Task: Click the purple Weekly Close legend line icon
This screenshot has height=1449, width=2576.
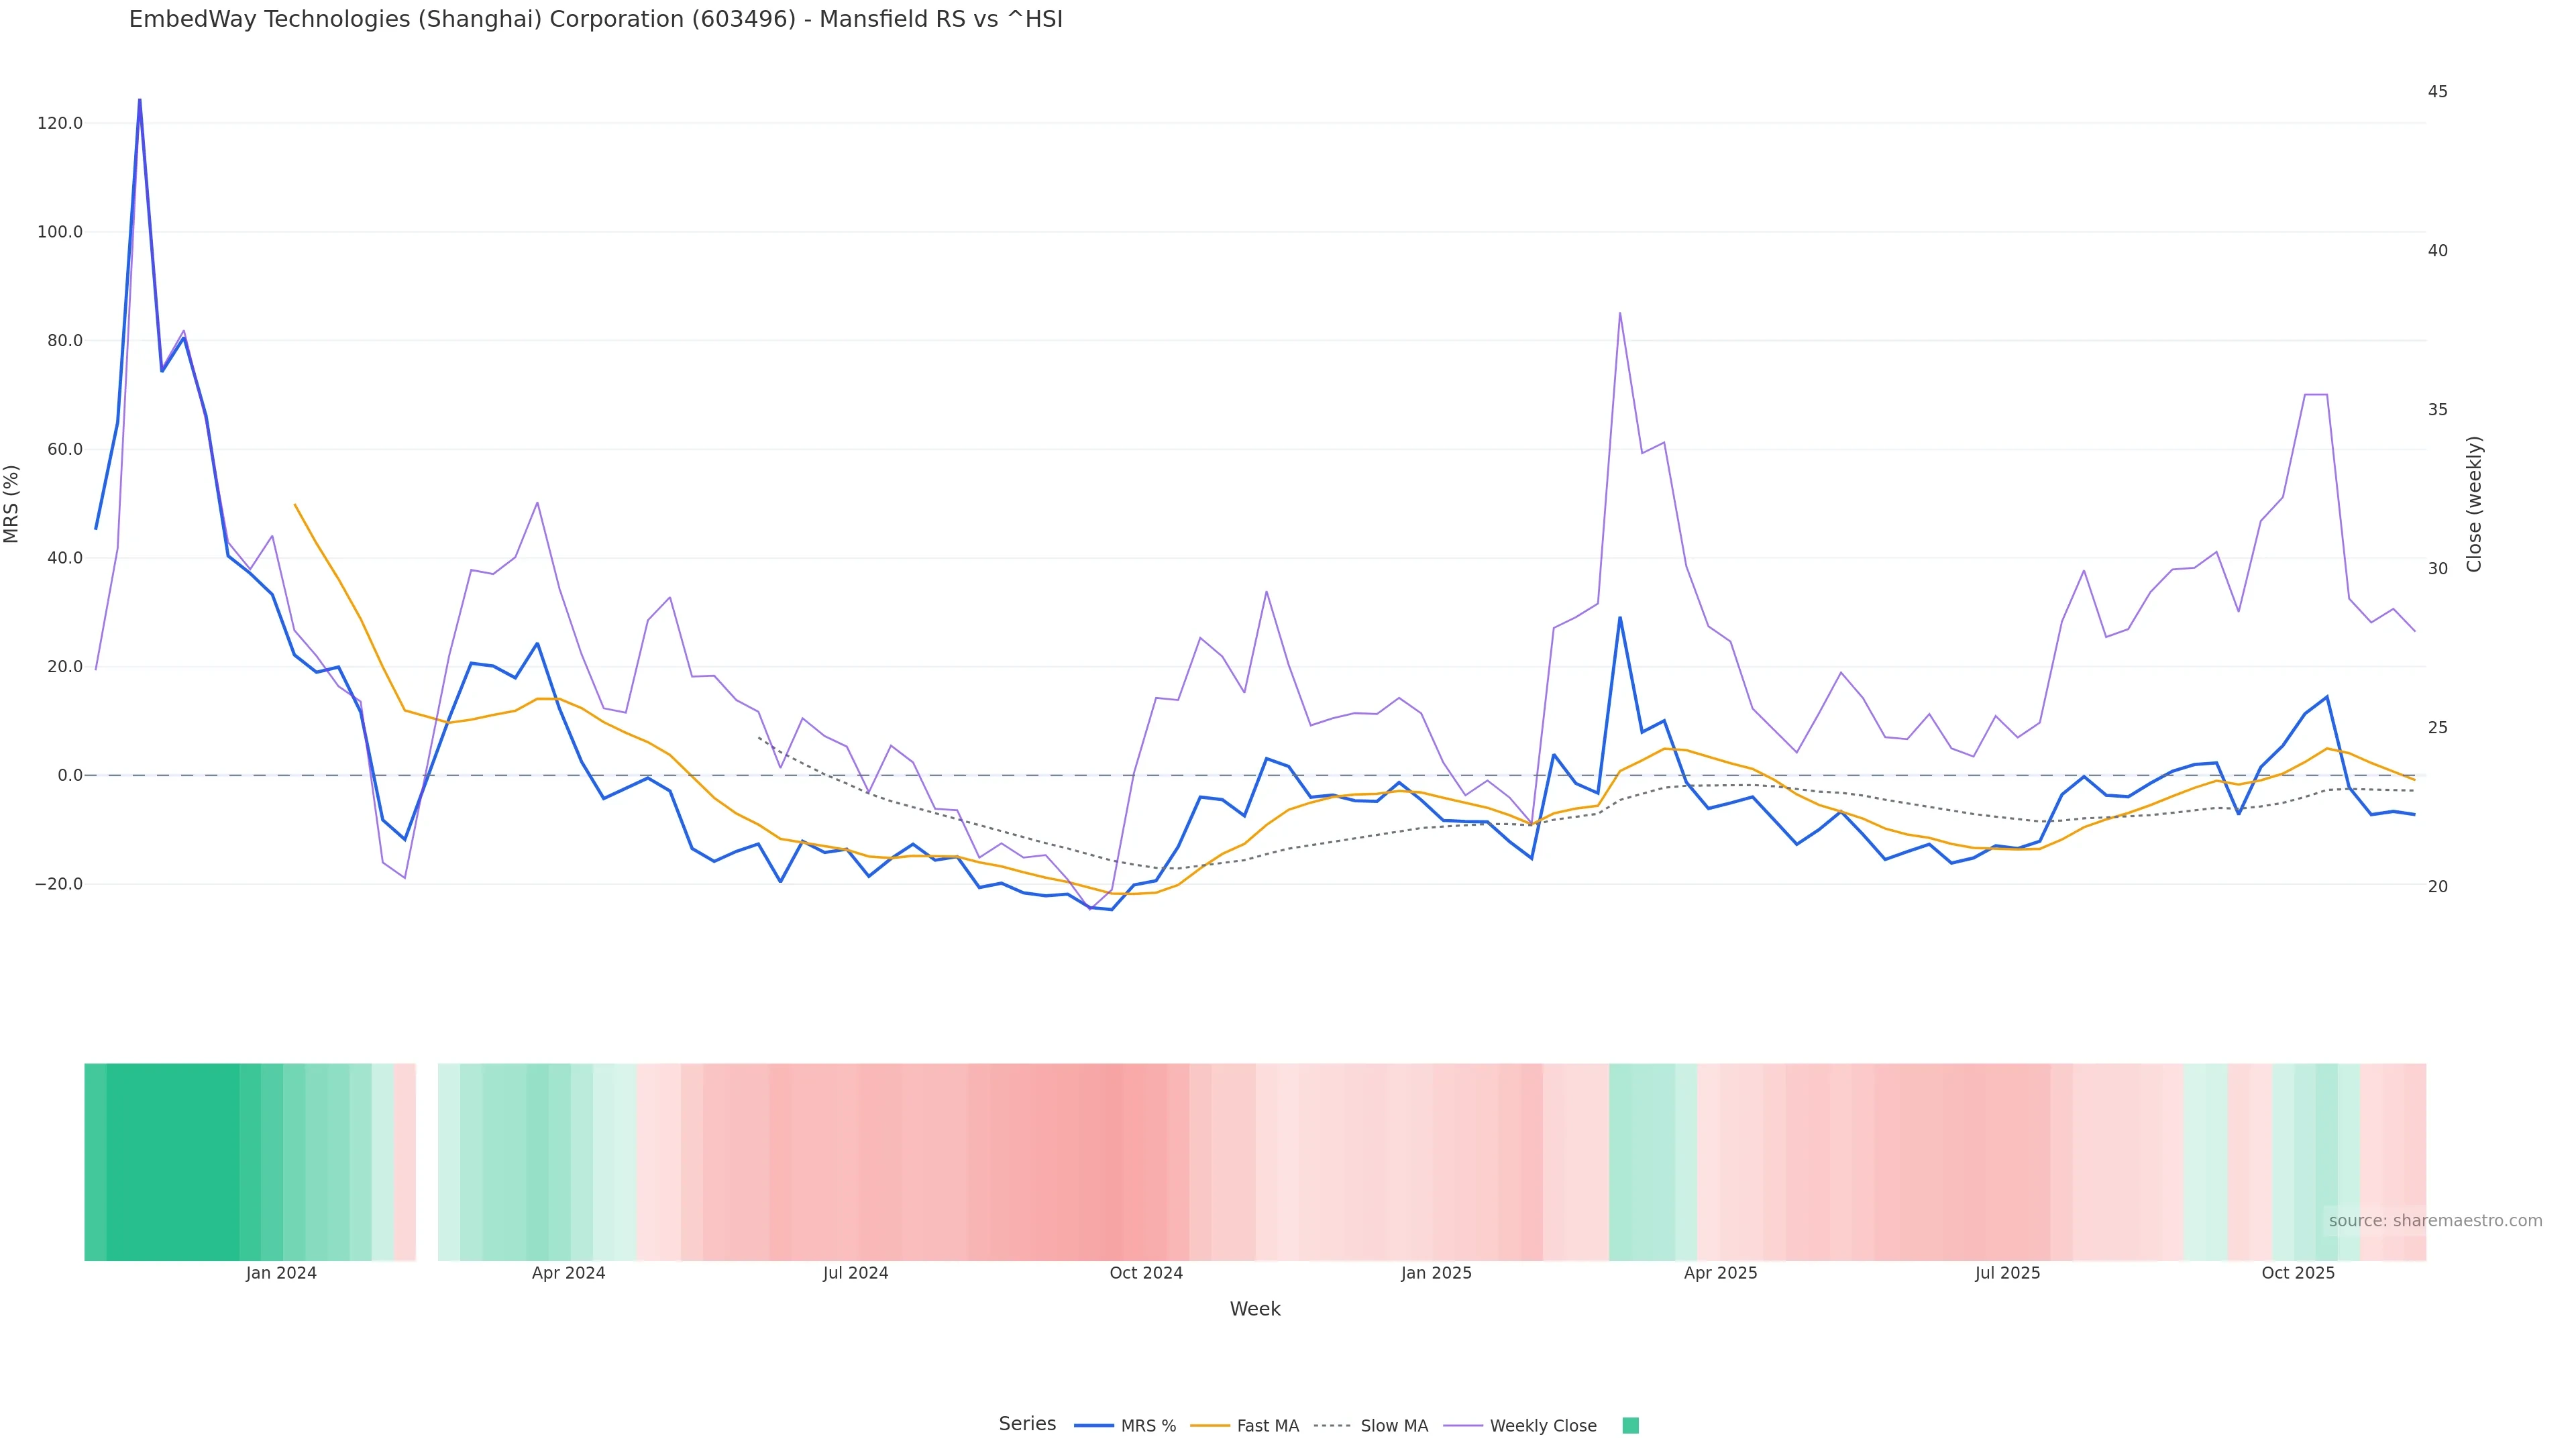Action: [x=1463, y=1426]
